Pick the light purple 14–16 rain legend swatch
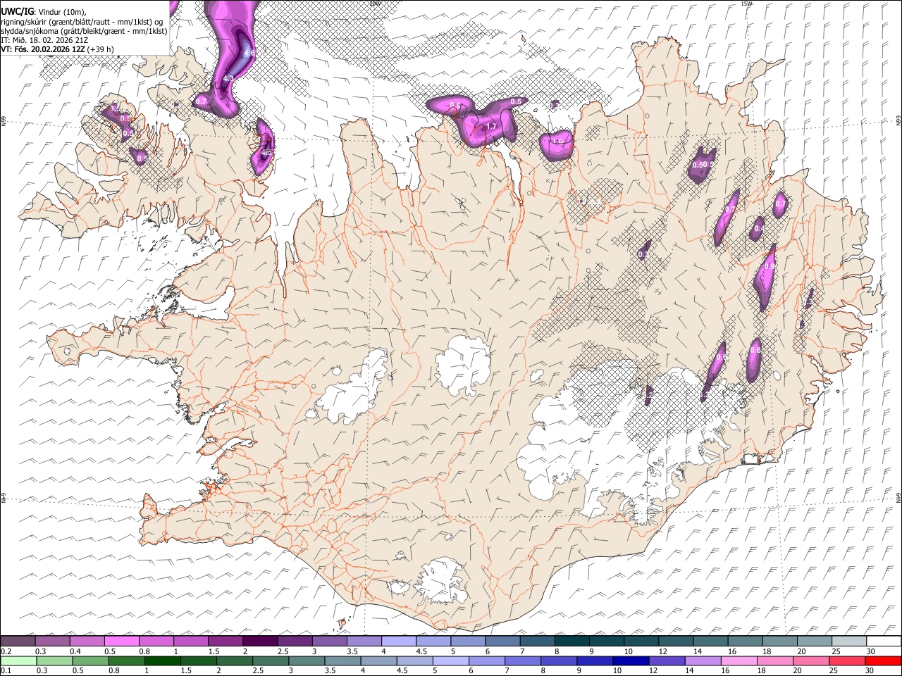This screenshot has width=902, height=676. (x=703, y=661)
